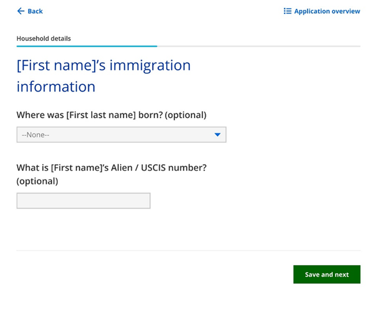
Task: Open the Application overview link
Action: [326, 11]
